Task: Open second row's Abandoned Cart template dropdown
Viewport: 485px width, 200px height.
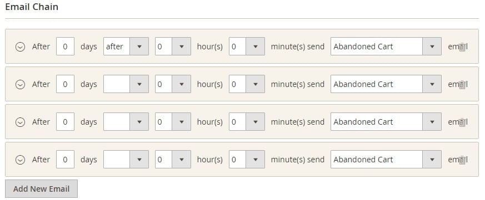Action: click(x=386, y=84)
